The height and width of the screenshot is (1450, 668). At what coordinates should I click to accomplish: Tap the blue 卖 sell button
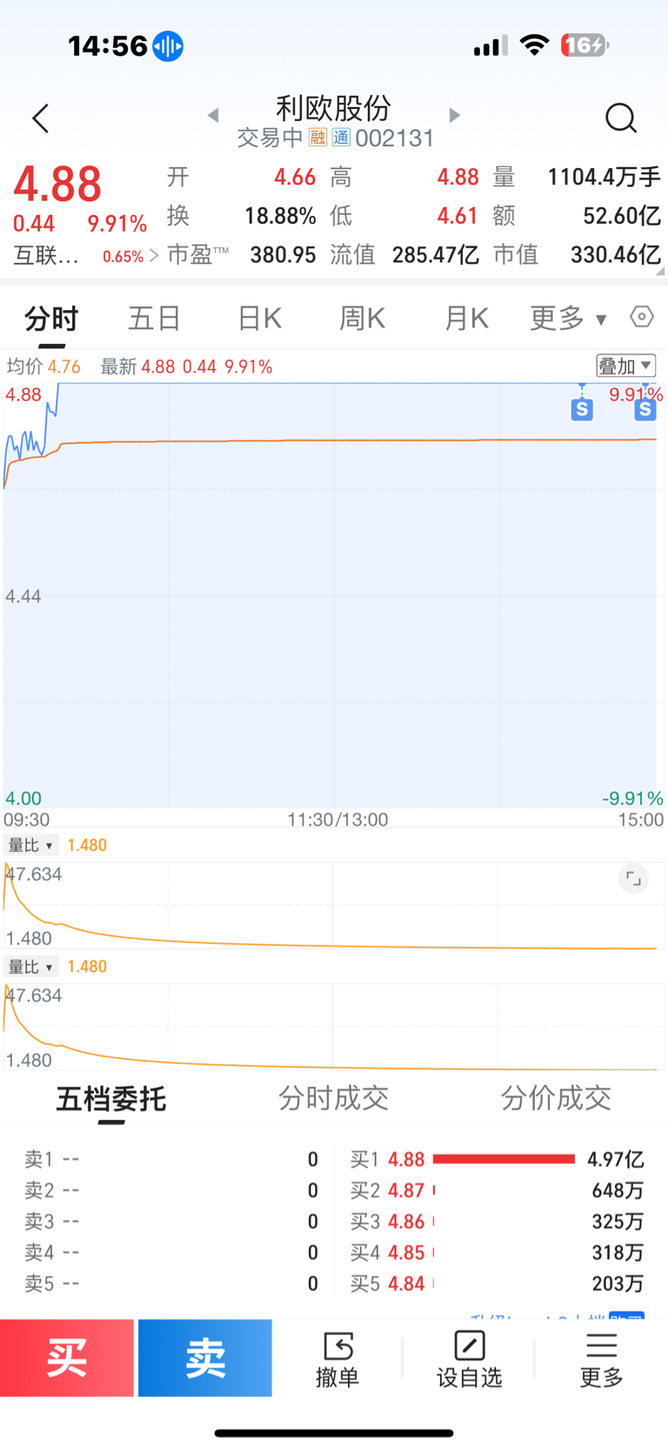pyautogui.click(x=205, y=1358)
